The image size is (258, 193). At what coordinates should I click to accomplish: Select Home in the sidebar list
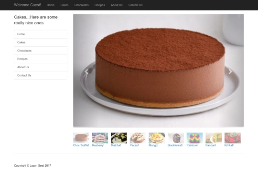[41, 34]
